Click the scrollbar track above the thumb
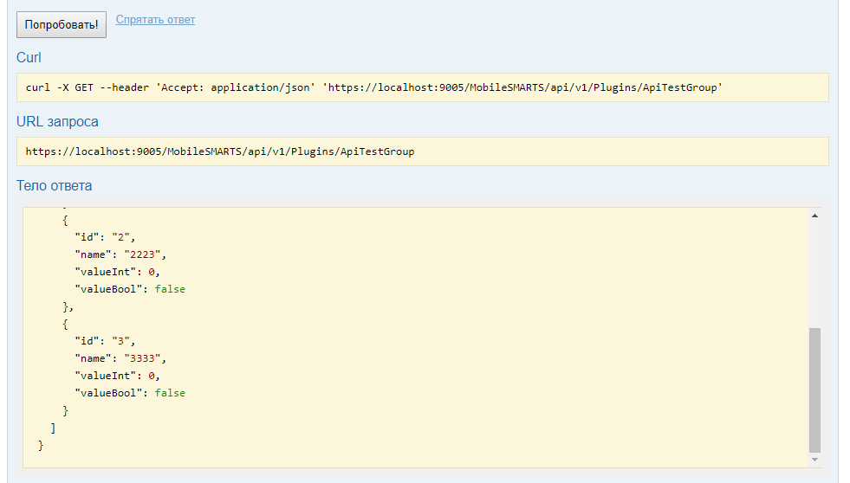The image size is (850, 483). (x=814, y=274)
